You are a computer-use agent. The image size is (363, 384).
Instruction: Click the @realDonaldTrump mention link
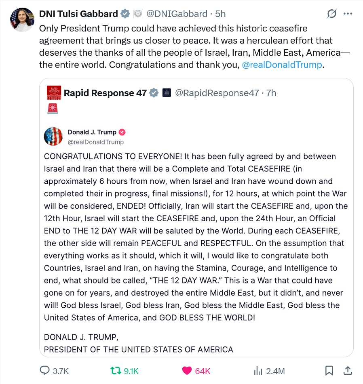282,65
